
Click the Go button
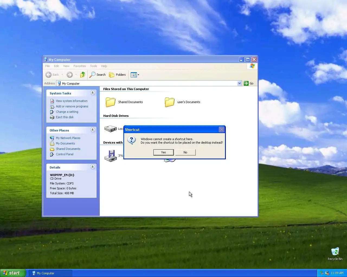coord(249,83)
